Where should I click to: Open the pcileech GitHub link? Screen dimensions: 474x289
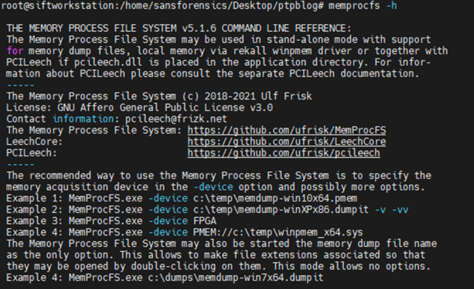click(283, 153)
